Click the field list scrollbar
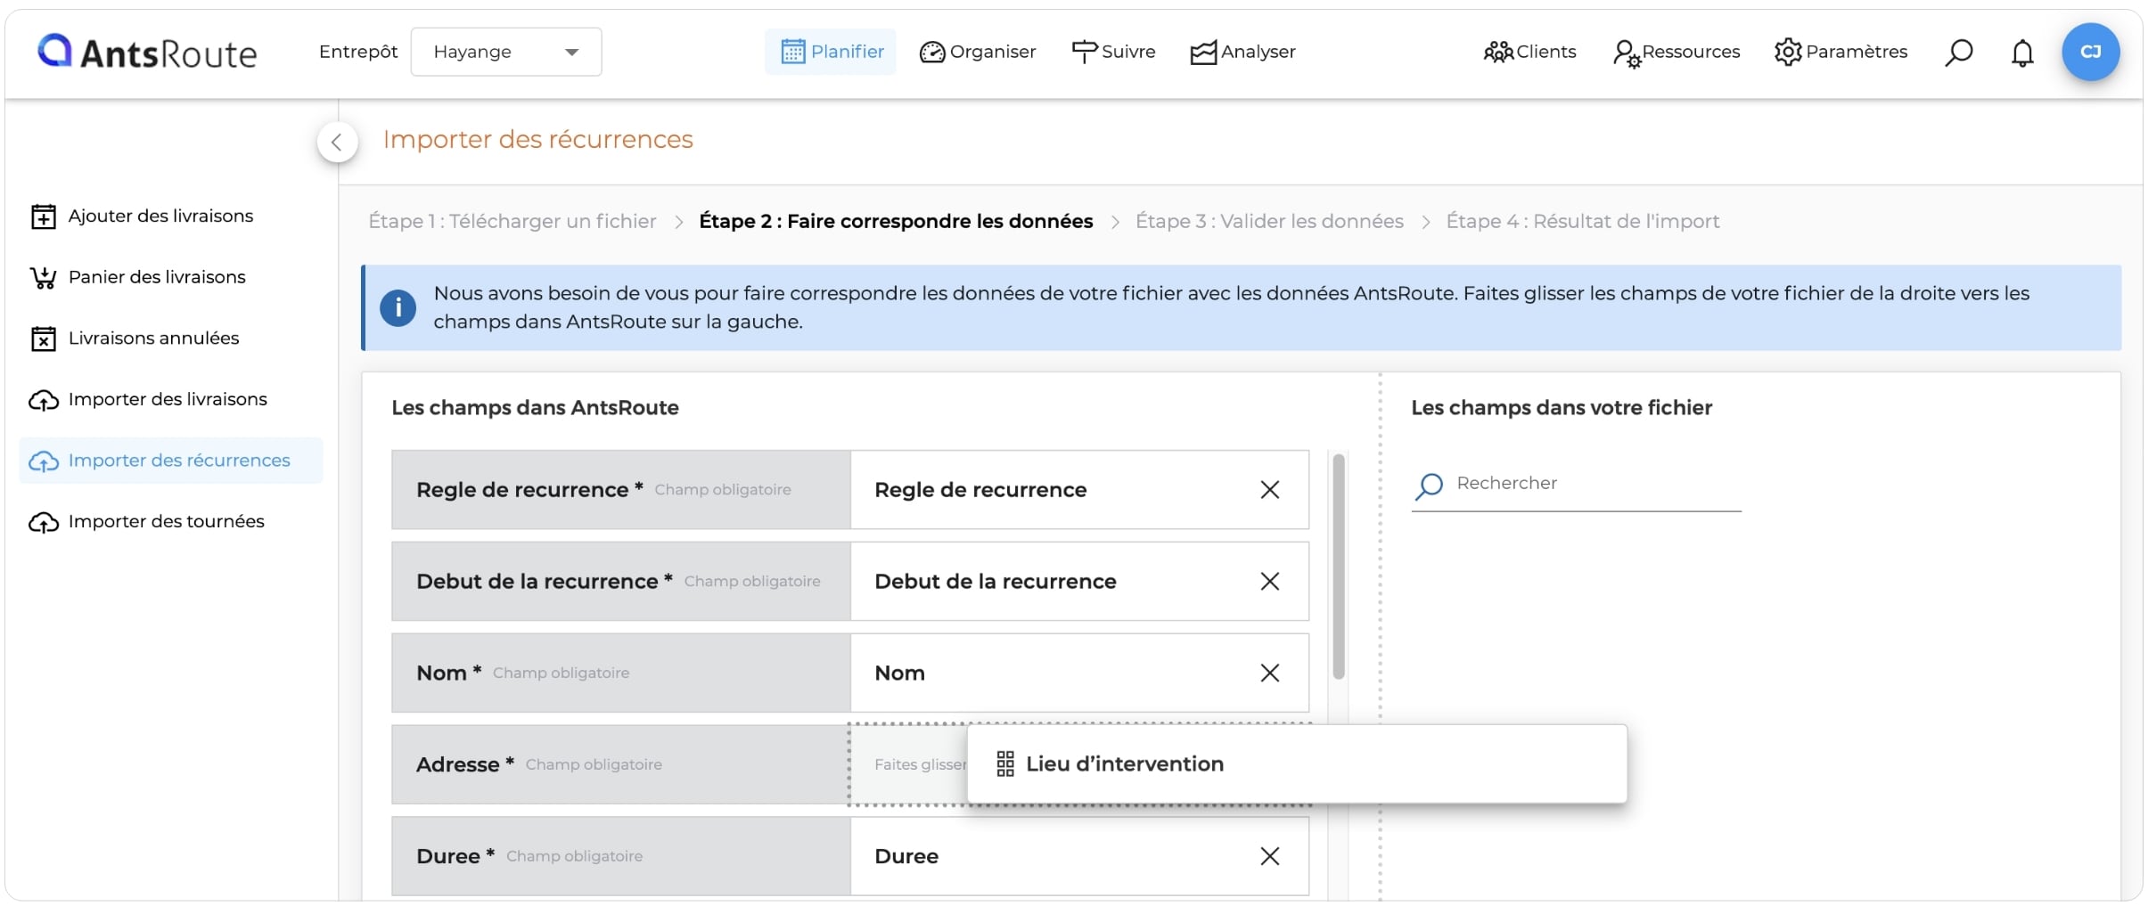 point(1338,567)
